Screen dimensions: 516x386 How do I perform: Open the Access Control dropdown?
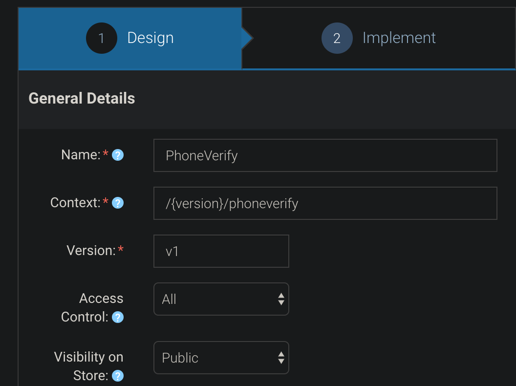click(221, 299)
